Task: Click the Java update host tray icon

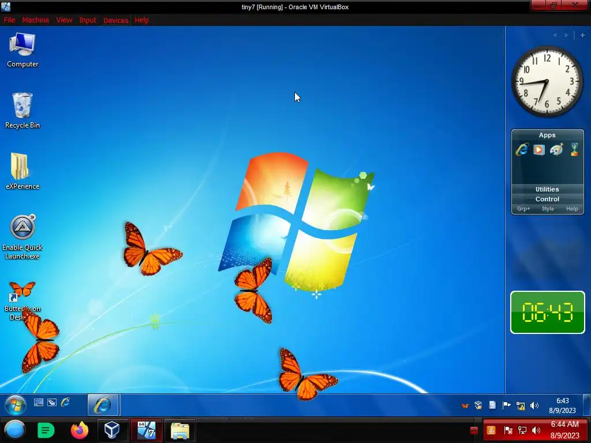Action: [491, 430]
